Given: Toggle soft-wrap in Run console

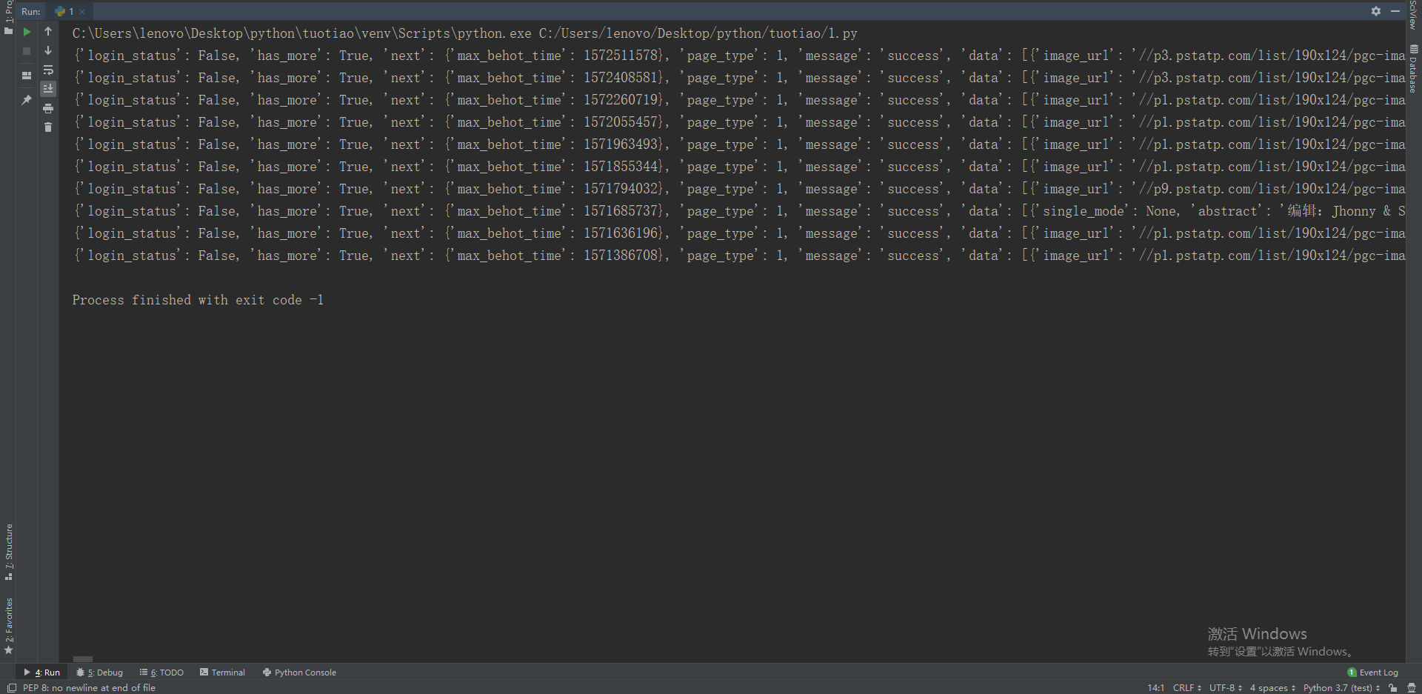Looking at the screenshot, I should [48, 70].
